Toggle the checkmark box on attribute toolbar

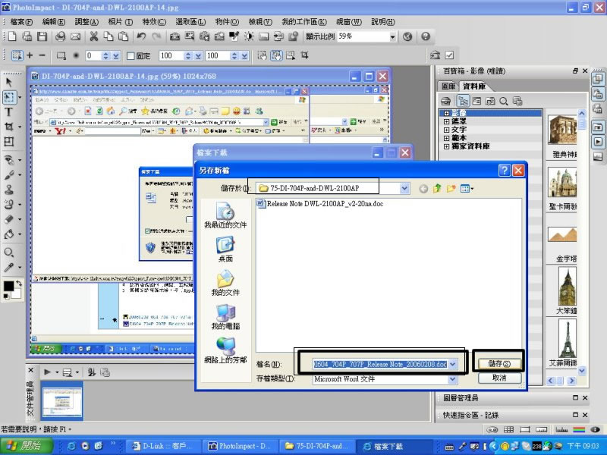tap(449, 55)
